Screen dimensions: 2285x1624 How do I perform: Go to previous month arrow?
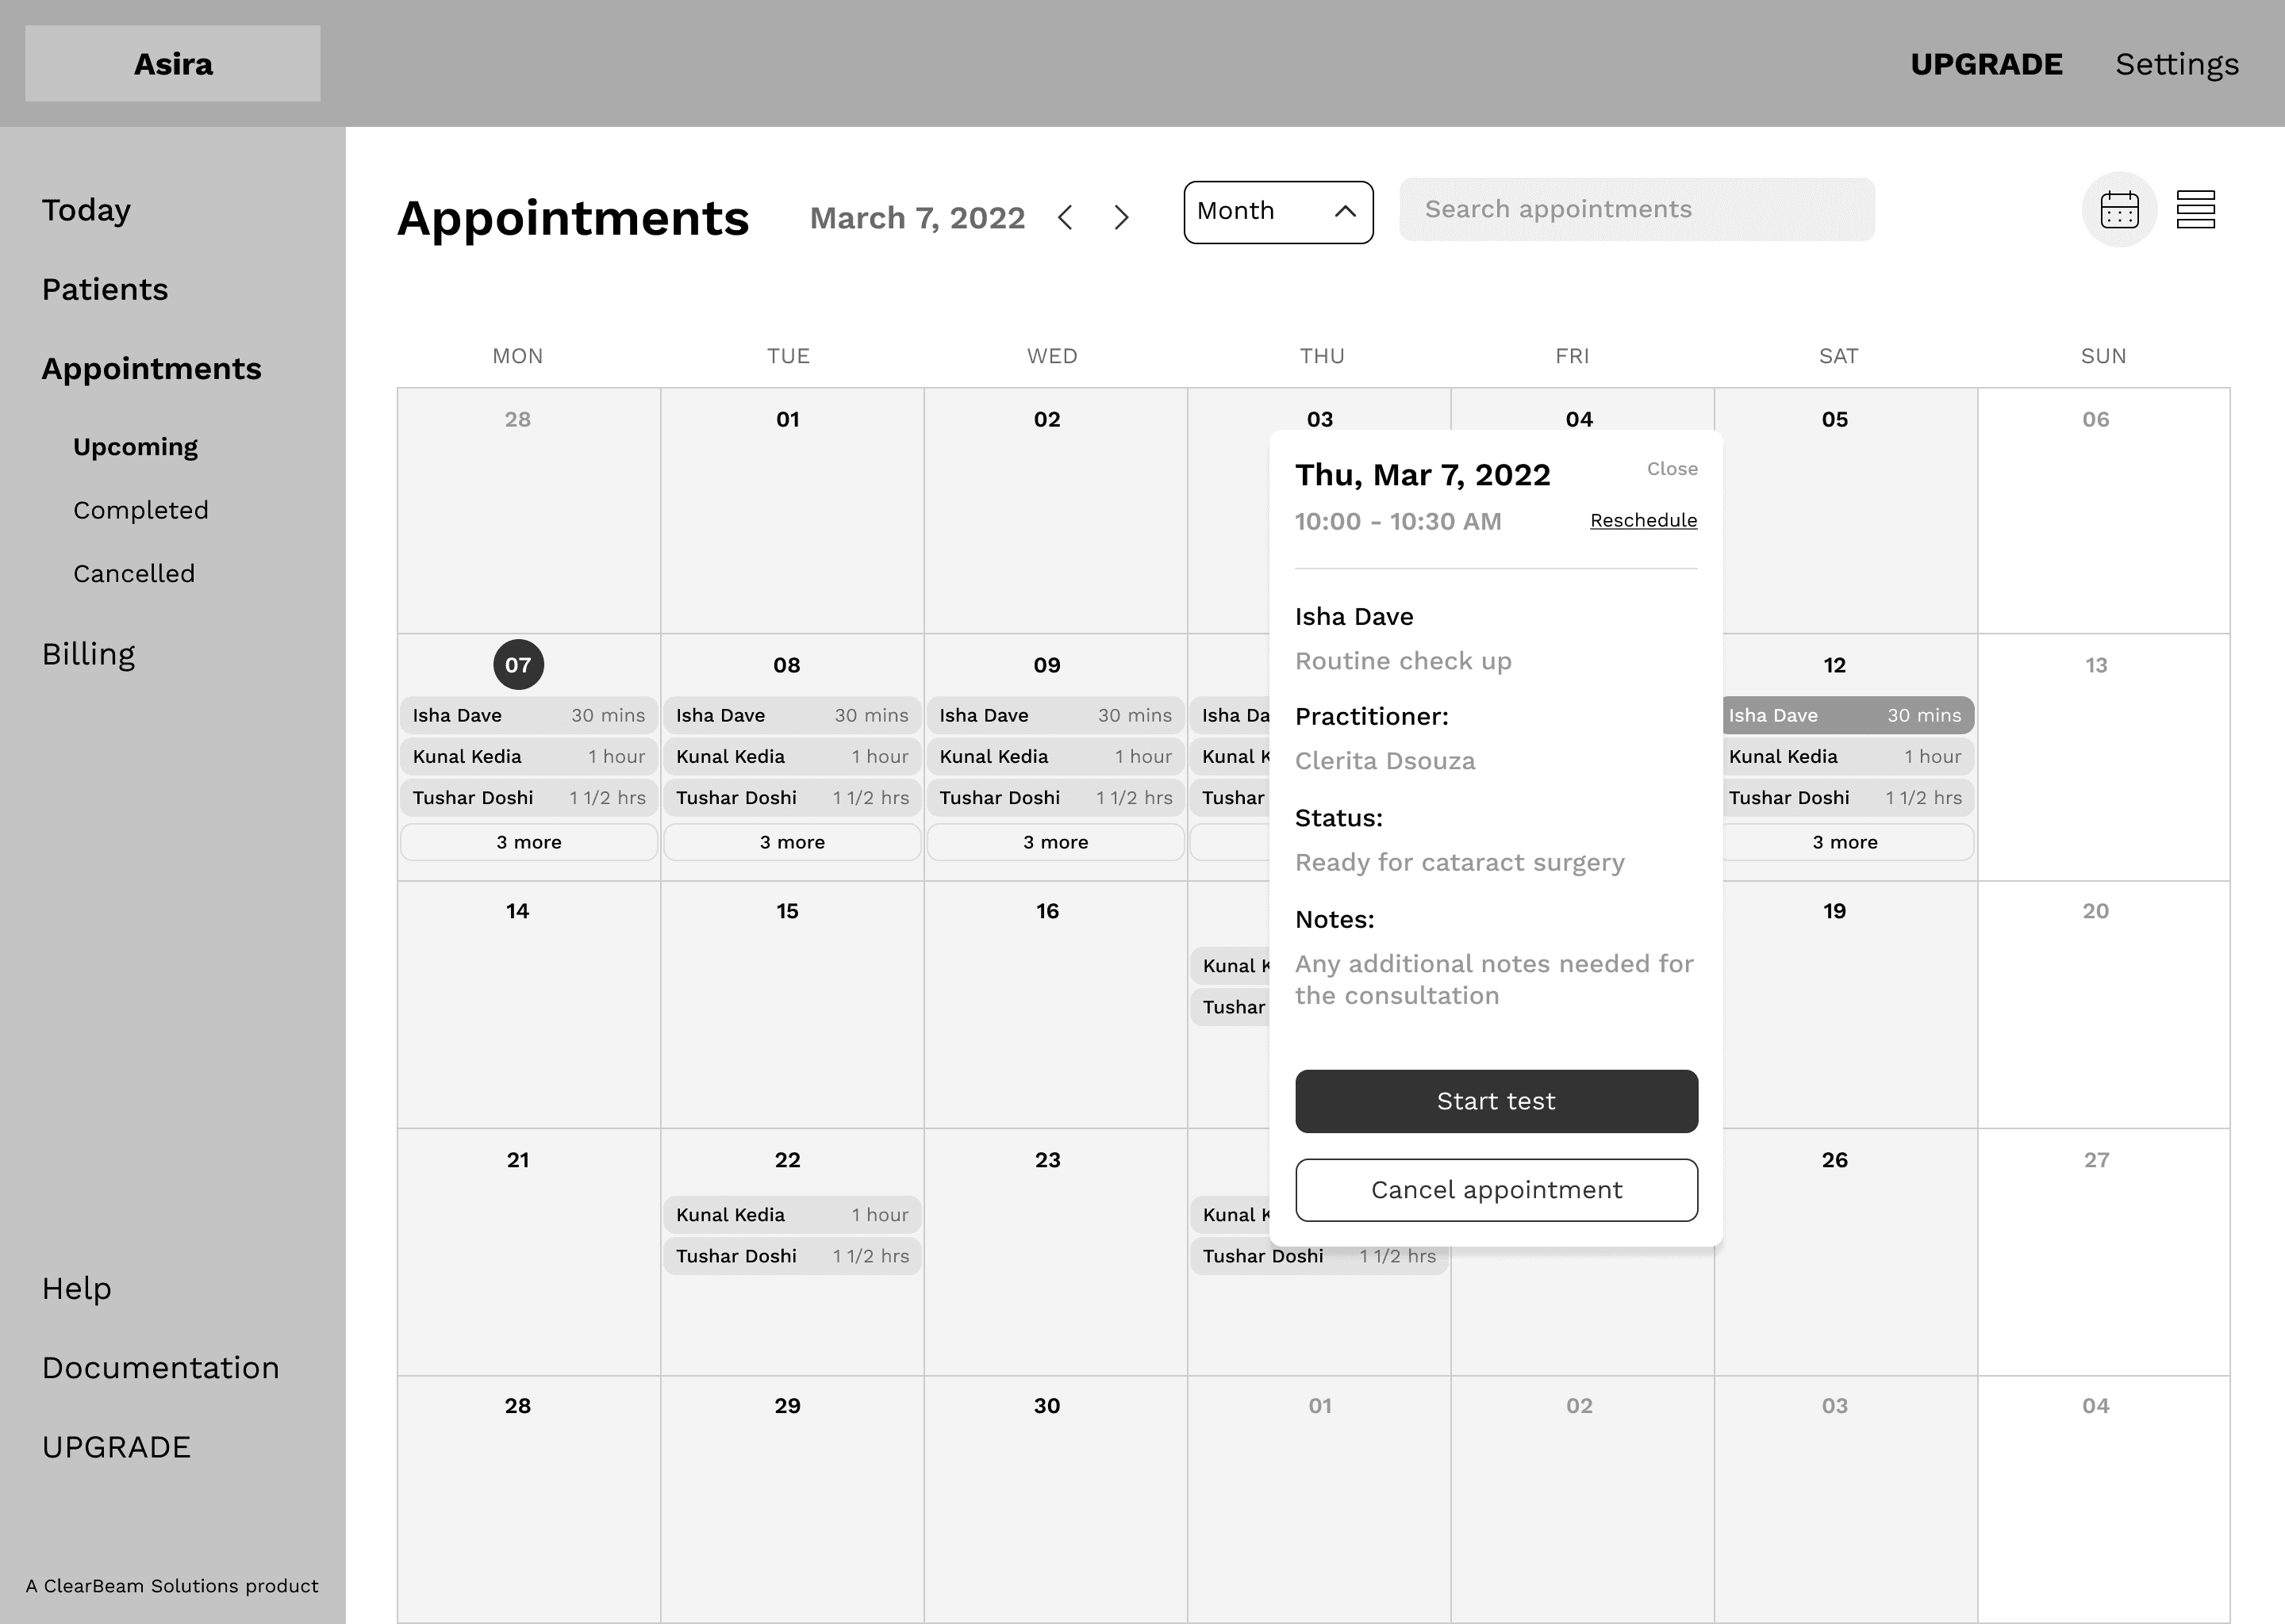[1066, 217]
